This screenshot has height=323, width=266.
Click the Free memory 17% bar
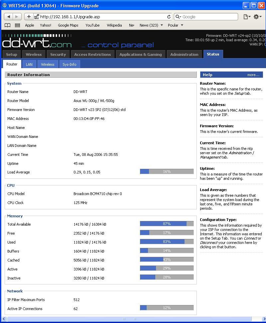tap(167, 233)
